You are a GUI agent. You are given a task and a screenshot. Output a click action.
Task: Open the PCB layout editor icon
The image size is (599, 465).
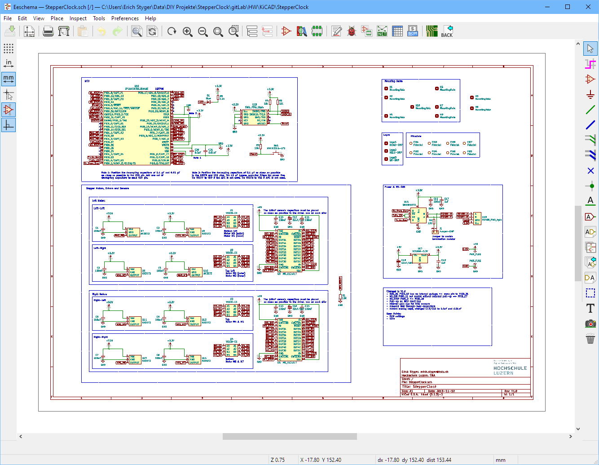(432, 31)
